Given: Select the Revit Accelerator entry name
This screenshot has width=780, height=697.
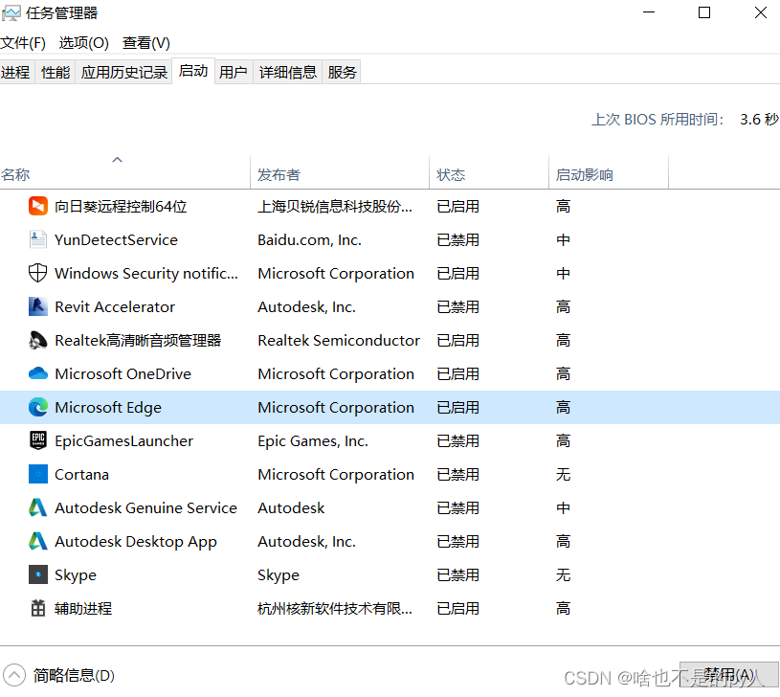Looking at the screenshot, I should 115,306.
